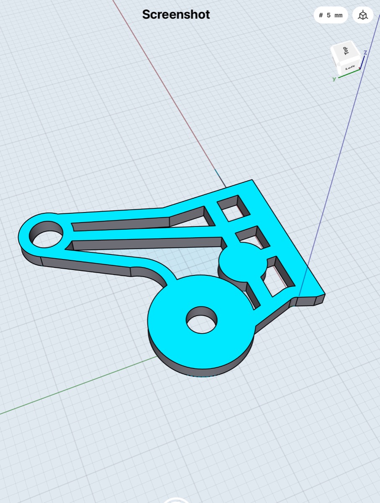Select the small raised circular boss
Viewport: 380px width, 503px height.
(x=242, y=262)
